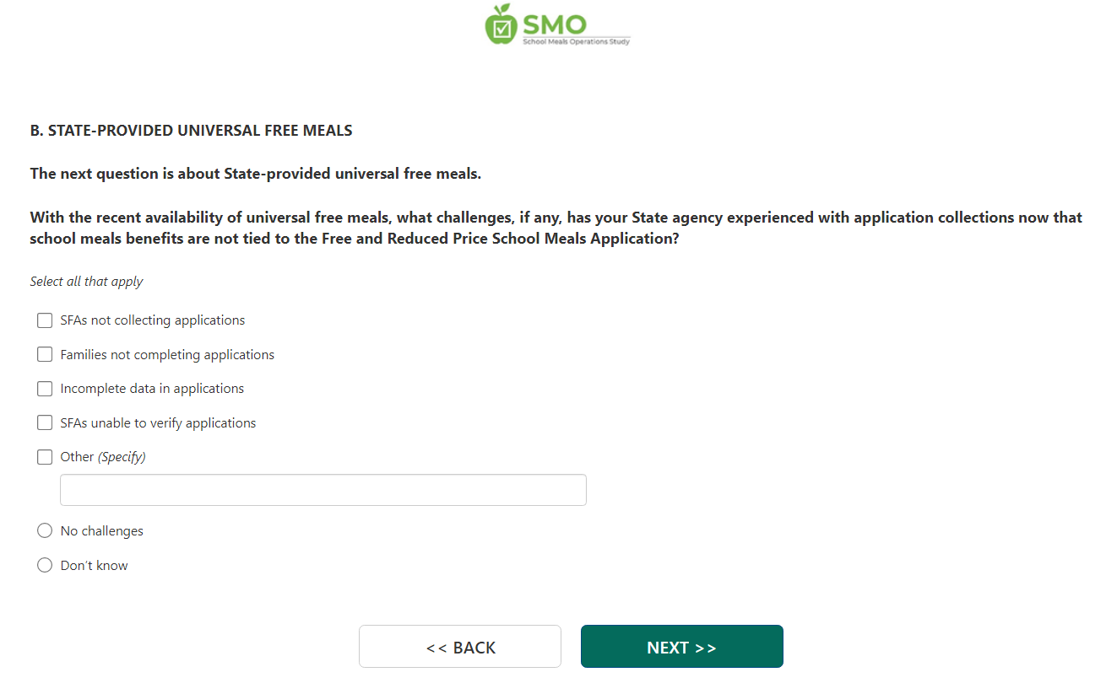Click the 'Incomplete data in applications' label text
This screenshot has height=683, width=1106.
152,389
